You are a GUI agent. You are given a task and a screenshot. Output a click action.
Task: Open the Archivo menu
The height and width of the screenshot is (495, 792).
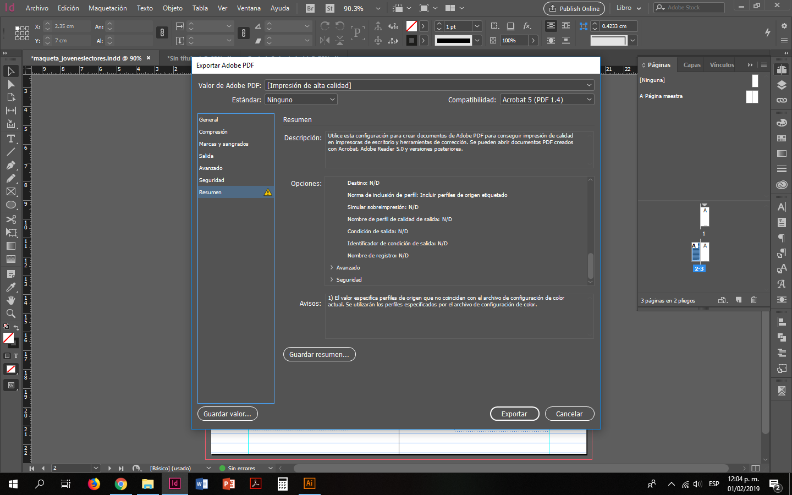tap(37, 8)
